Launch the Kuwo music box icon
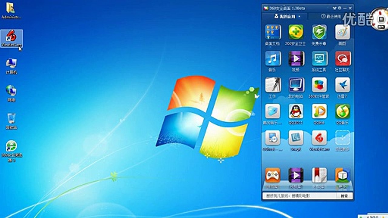This screenshot has height=218, width=388. click(x=273, y=111)
